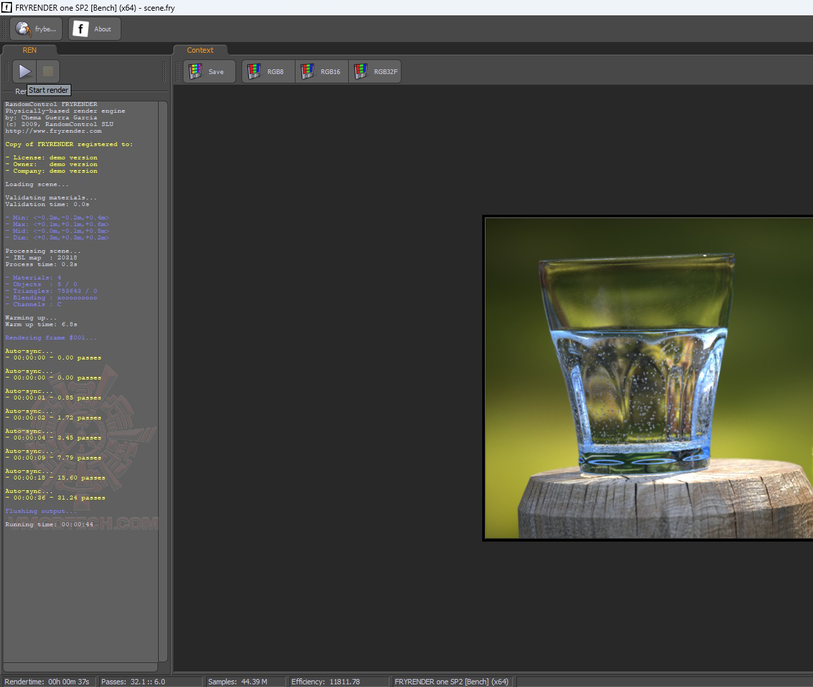Open the frybench globe icon button

pyautogui.click(x=23, y=29)
